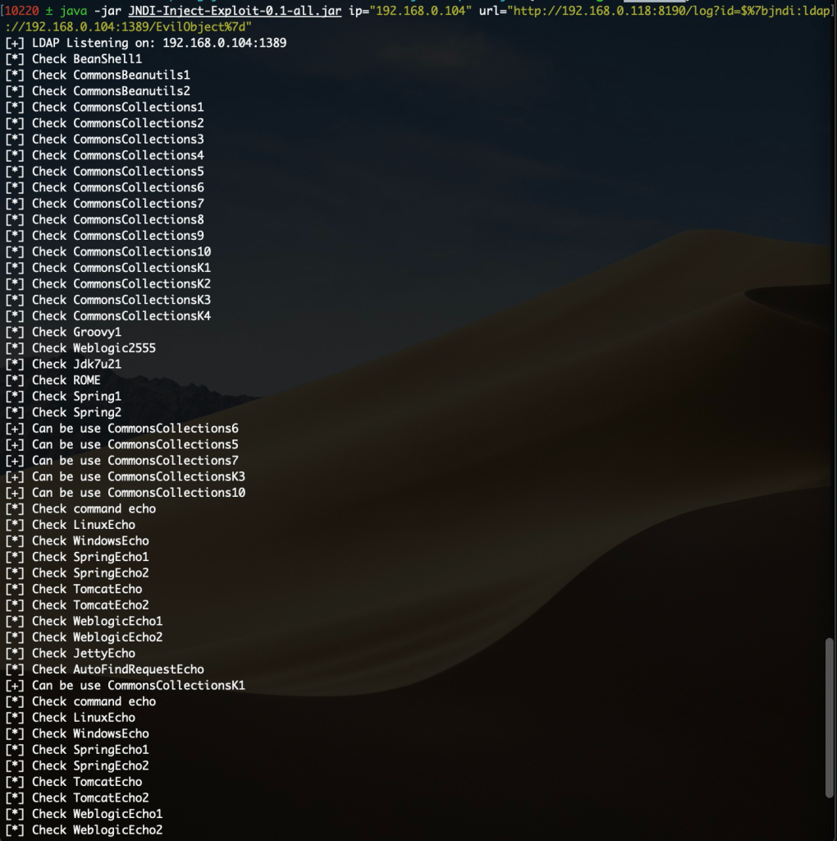Click 'Can be use CommonsCollections10' result
Viewport: 837px width, 841px height.
[125, 494]
